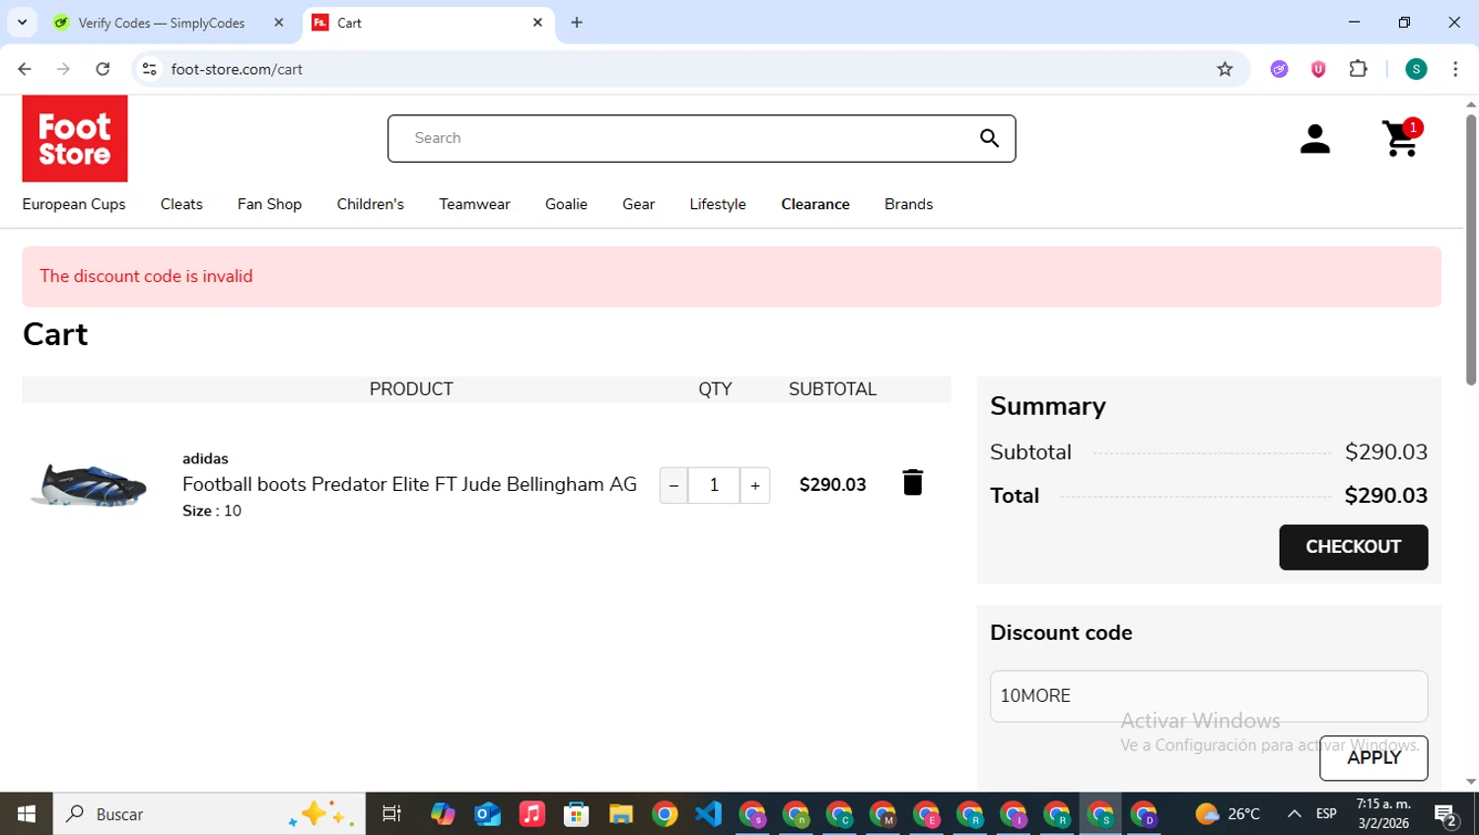Open the Clearance menu

tap(815, 204)
